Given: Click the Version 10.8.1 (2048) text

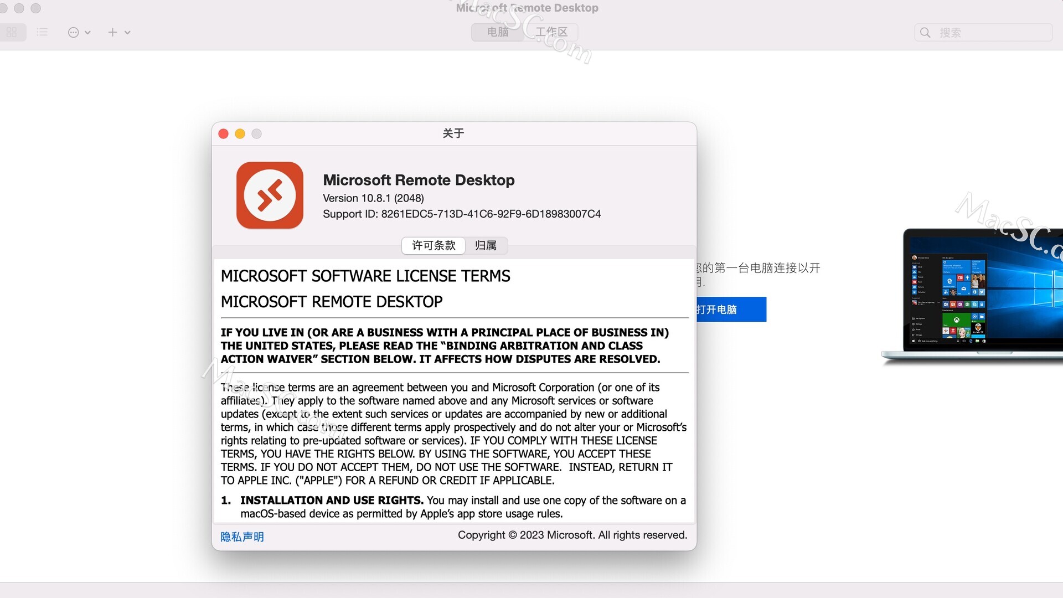Looking at the screenshot, I should [x=373, y=198].
